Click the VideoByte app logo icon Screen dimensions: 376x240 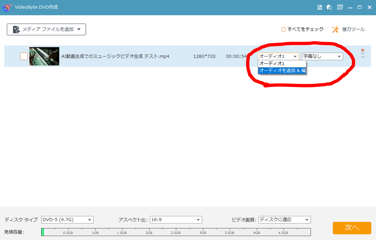click(7, 7)
